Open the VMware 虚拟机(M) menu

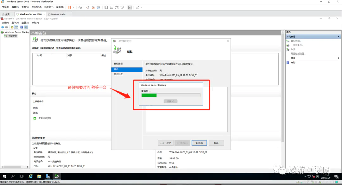[x=36, y=7]
